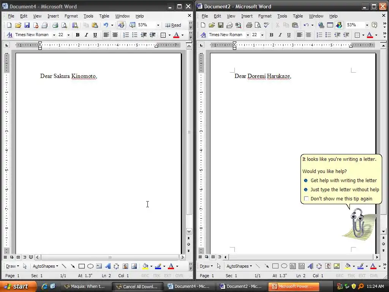
Task: Open font name dropdown in Document4
Action: tap(54, 35)
